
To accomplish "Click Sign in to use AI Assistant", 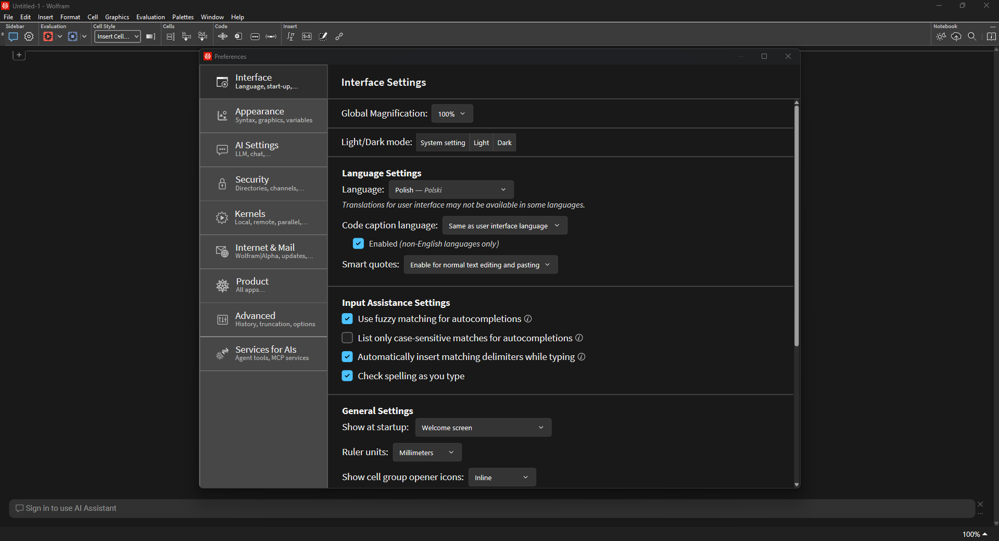I will coord(71,508).
